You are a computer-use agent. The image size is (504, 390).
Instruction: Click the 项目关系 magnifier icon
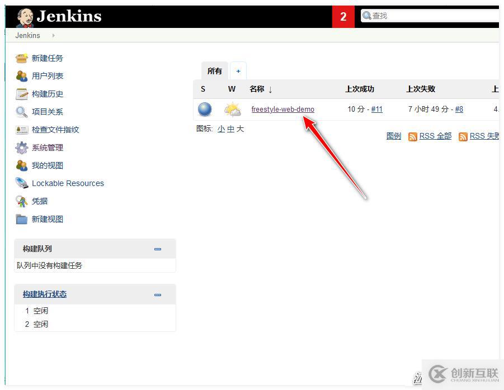(21, 112)
